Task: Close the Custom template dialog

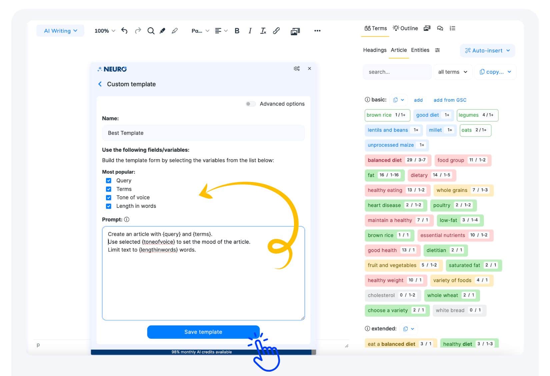Action: click(309, 68)
